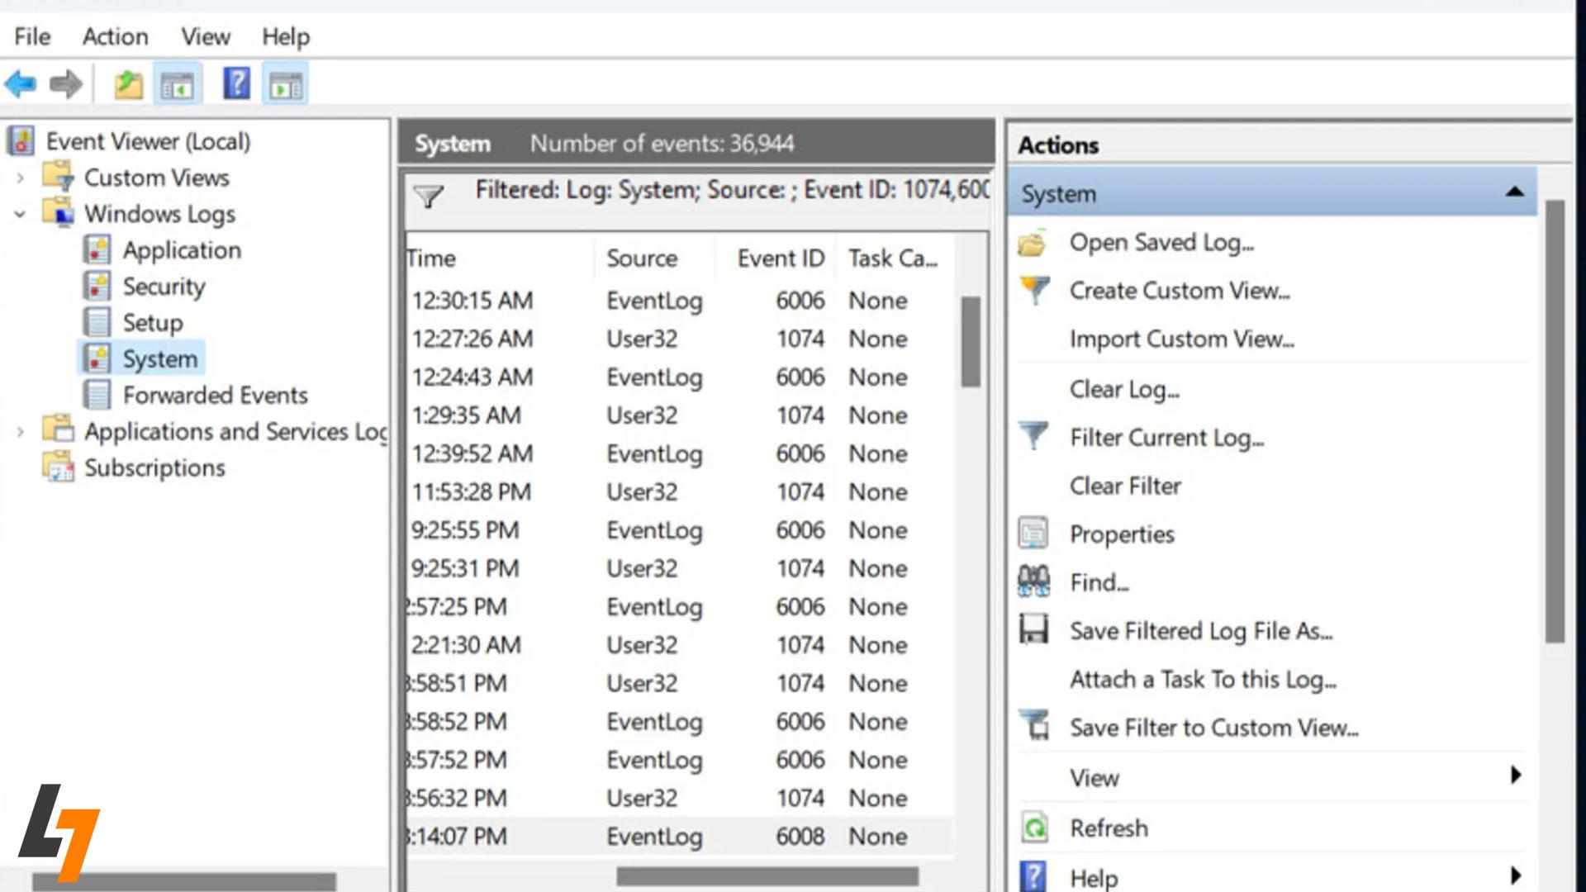Viewport: 1586px width, 892px height.
Task: Open the View menu in menu bar
Action: point(206,36)
